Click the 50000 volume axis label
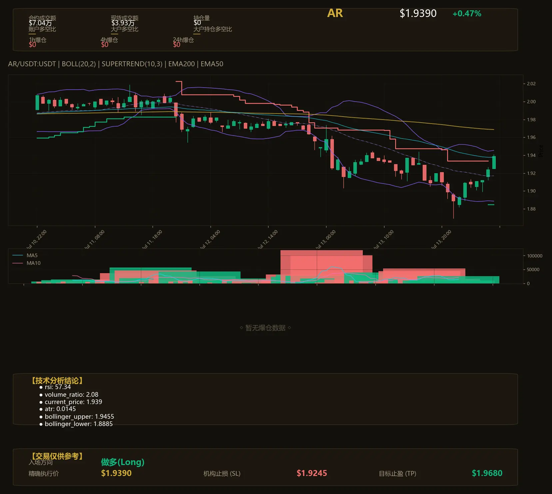The image size is (552, 494). pyautogui.click(x=533, y=269)
